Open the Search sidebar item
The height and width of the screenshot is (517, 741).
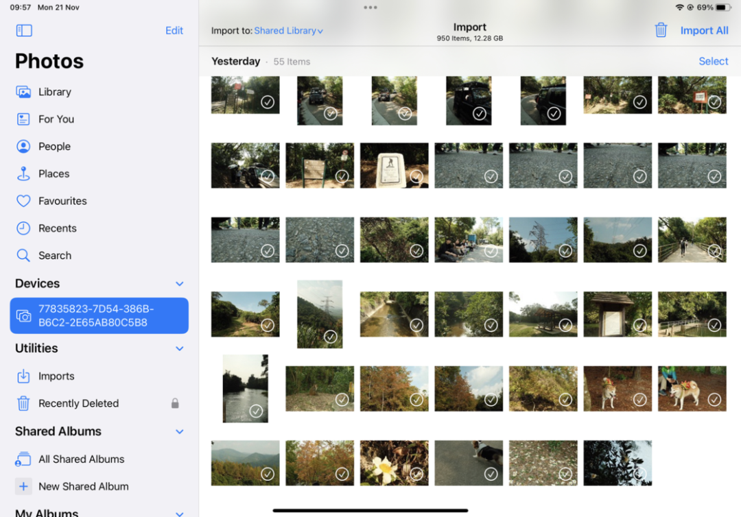pyautogui.click(x=54, y=256)
